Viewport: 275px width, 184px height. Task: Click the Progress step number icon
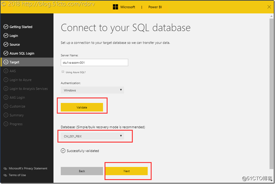6,124
